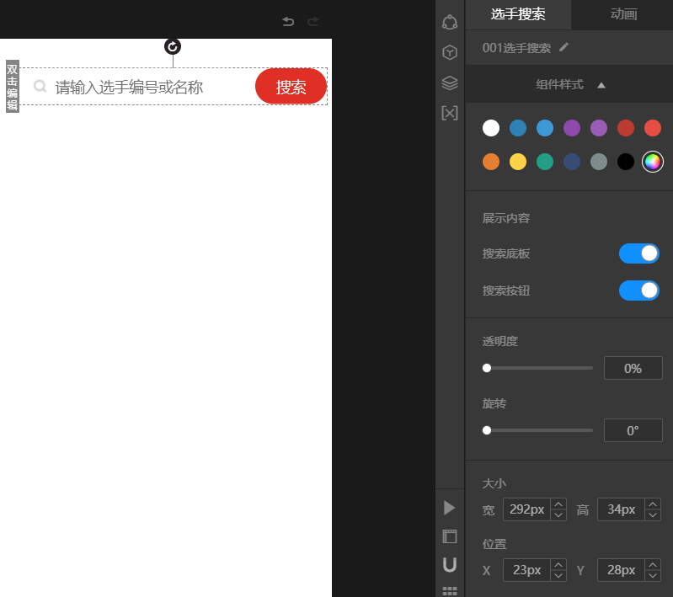Open the layers stack icon
Viewport: 673px width, 597px height.
click(x=450, y=83)
